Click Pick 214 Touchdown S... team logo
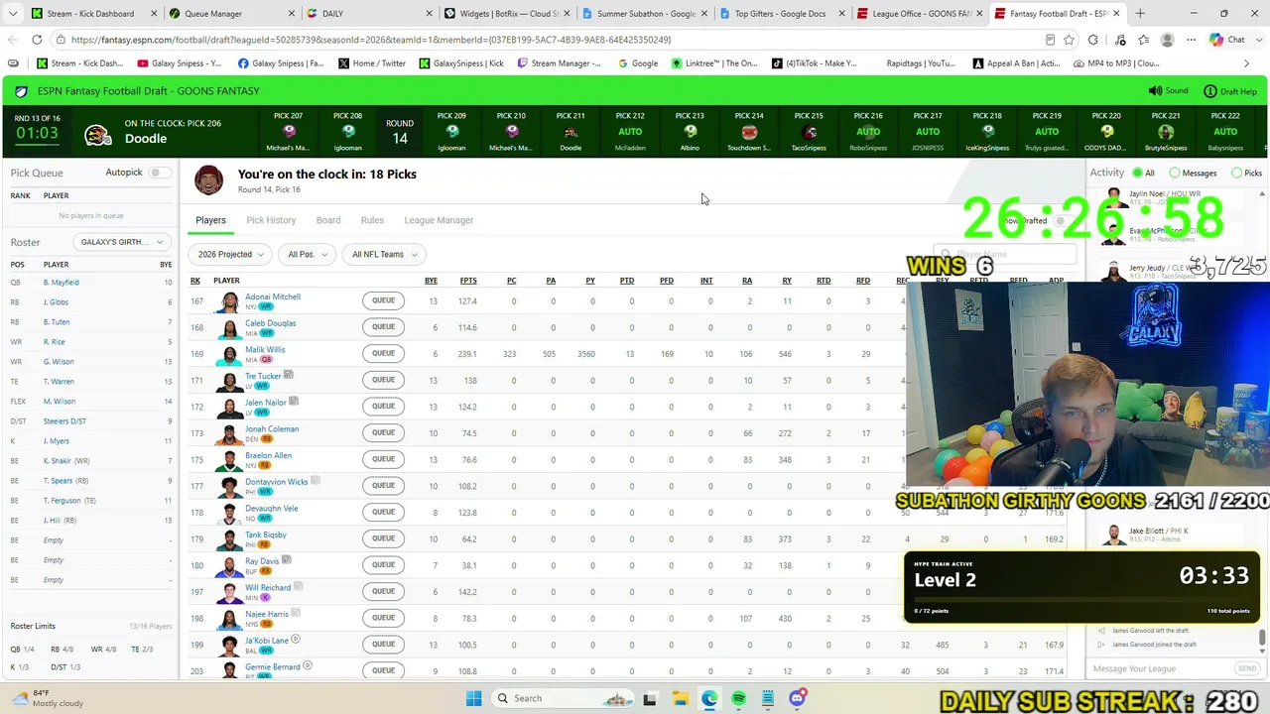Screen dimensions: 1270x714 tap(749, 132)
